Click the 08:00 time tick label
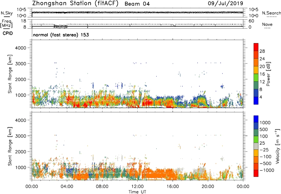281x194 pixels. 102,187
